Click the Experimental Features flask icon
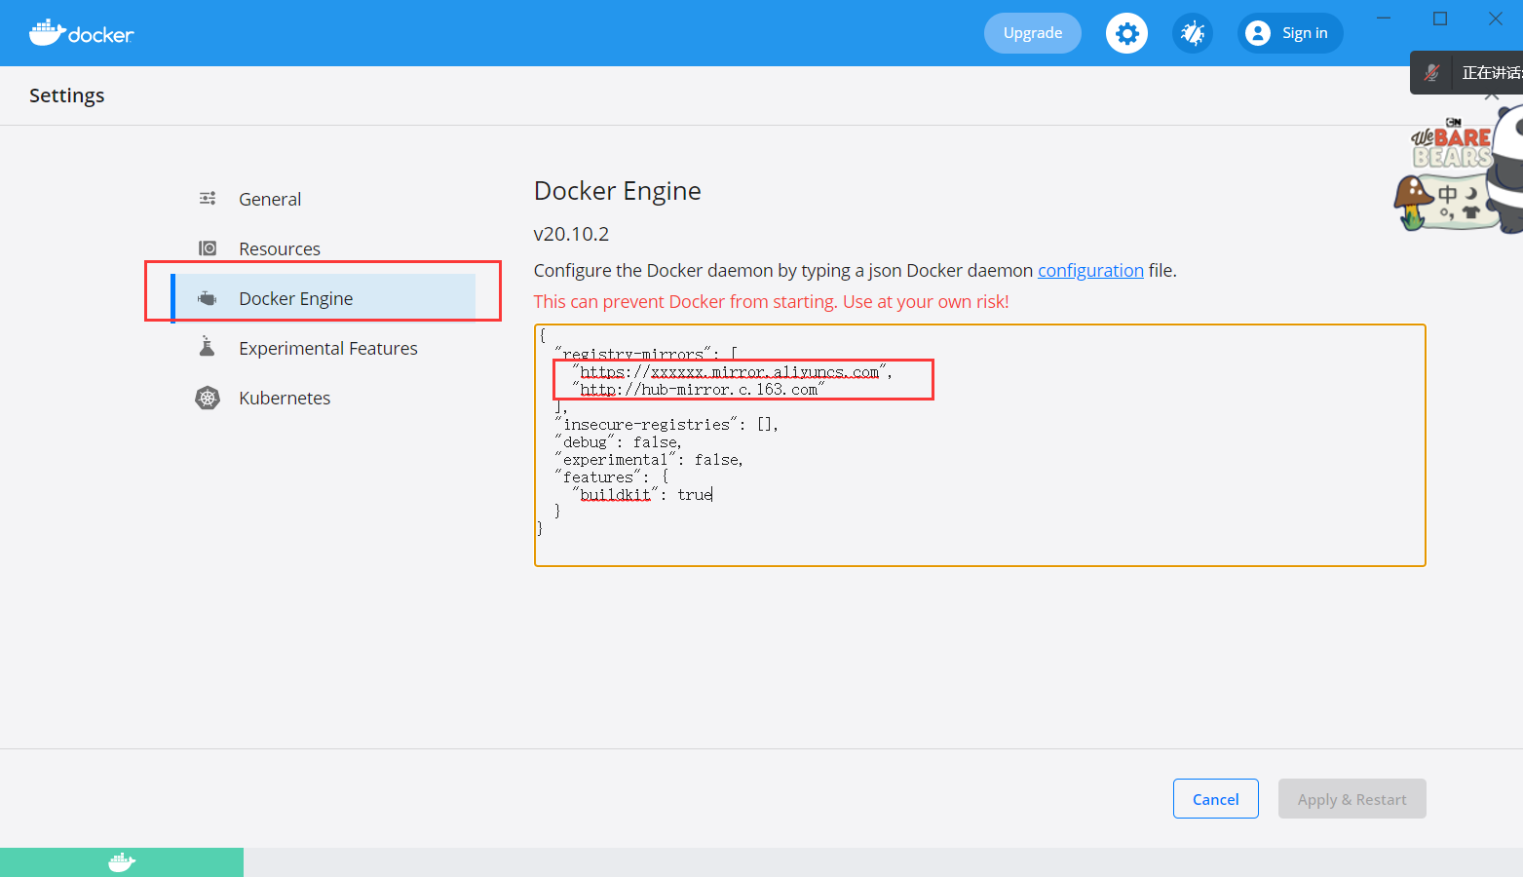 click(207, 347)
